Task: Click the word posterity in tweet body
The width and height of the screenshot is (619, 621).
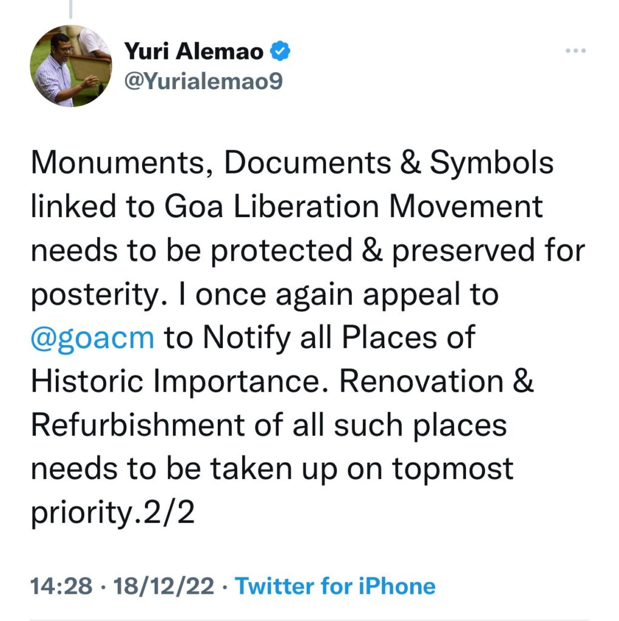Action: tap(94, 295)
